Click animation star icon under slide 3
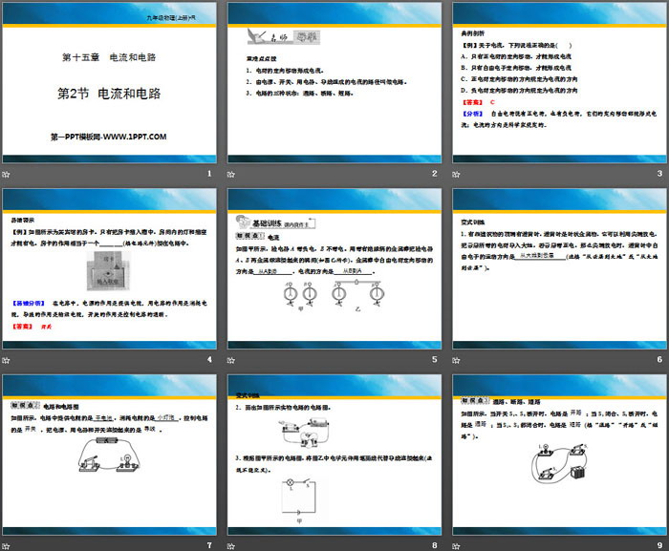Viewport: 669px width, 551px height. pyautogui.click(x=456, y=174)
